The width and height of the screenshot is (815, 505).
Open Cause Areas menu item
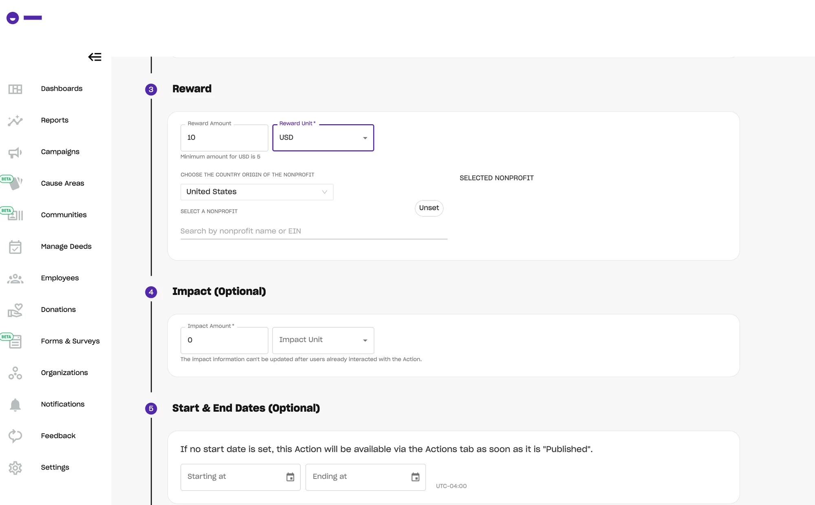tap(62, 183)
